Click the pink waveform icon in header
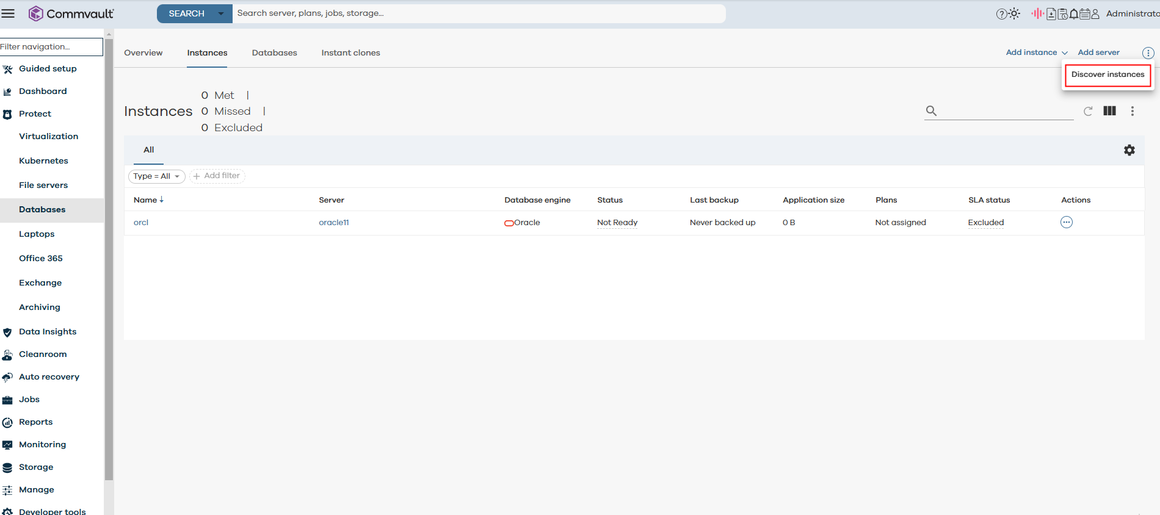Screen dimensions: 1160x515 (x=1037, y=13)
